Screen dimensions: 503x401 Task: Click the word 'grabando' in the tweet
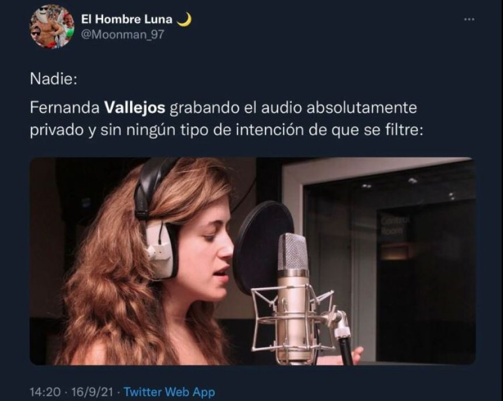point(204,108)
